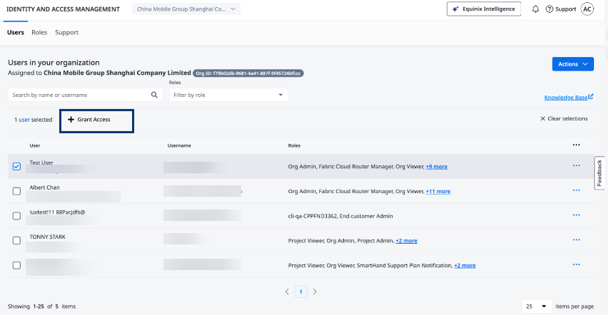Screen dimensions: 609x315
Task: Click the Roles column header
Action: click(294, 145)
